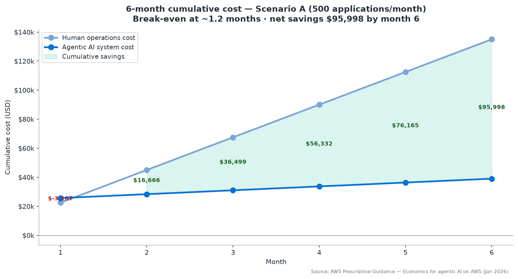Click the $36,499 savings label
The height and width of the screenshot is (279, 518).
[233, 162]
